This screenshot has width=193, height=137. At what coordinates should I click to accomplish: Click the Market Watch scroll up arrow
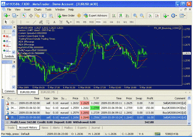14,31
